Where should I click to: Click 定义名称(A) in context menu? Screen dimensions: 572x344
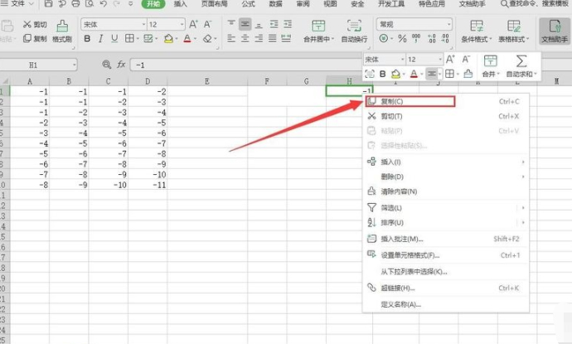point(447,304)
